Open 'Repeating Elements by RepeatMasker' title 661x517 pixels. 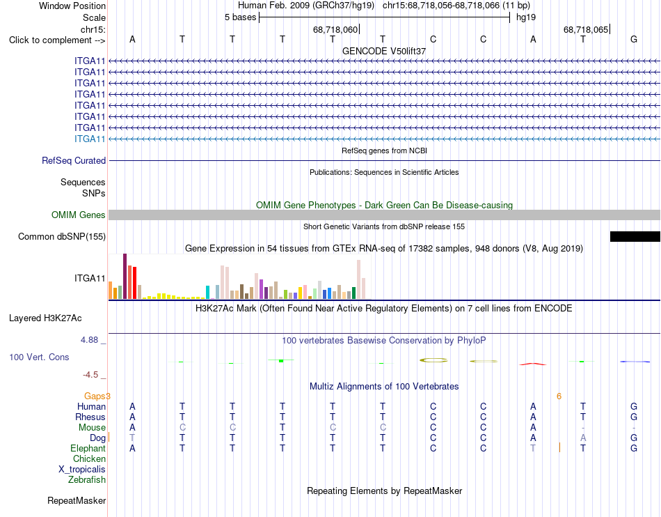pos(384,491)
